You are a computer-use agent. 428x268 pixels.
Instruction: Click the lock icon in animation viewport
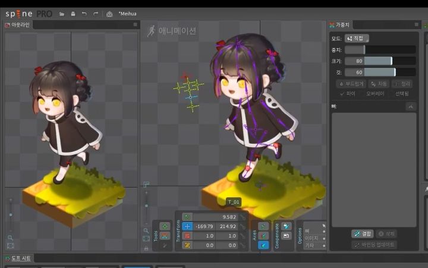coord(146,248)
